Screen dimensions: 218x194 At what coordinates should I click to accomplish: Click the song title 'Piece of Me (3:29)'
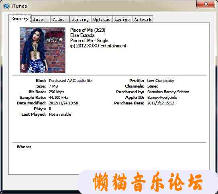click(x=88, y=30)
